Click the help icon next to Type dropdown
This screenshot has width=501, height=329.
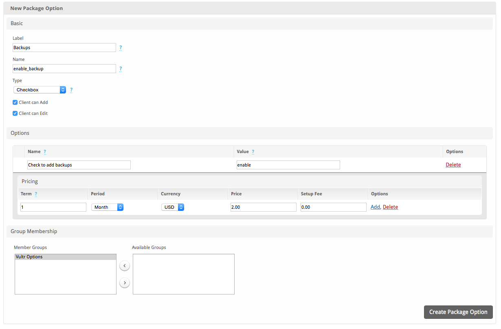click(71, 90)
